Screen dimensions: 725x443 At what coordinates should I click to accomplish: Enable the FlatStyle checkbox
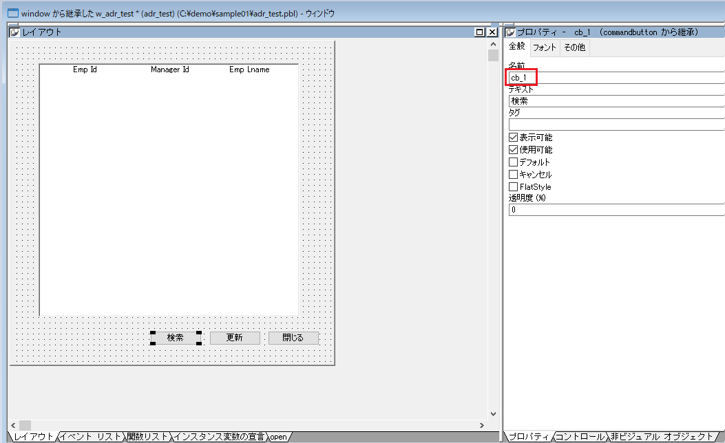point(513,187)
